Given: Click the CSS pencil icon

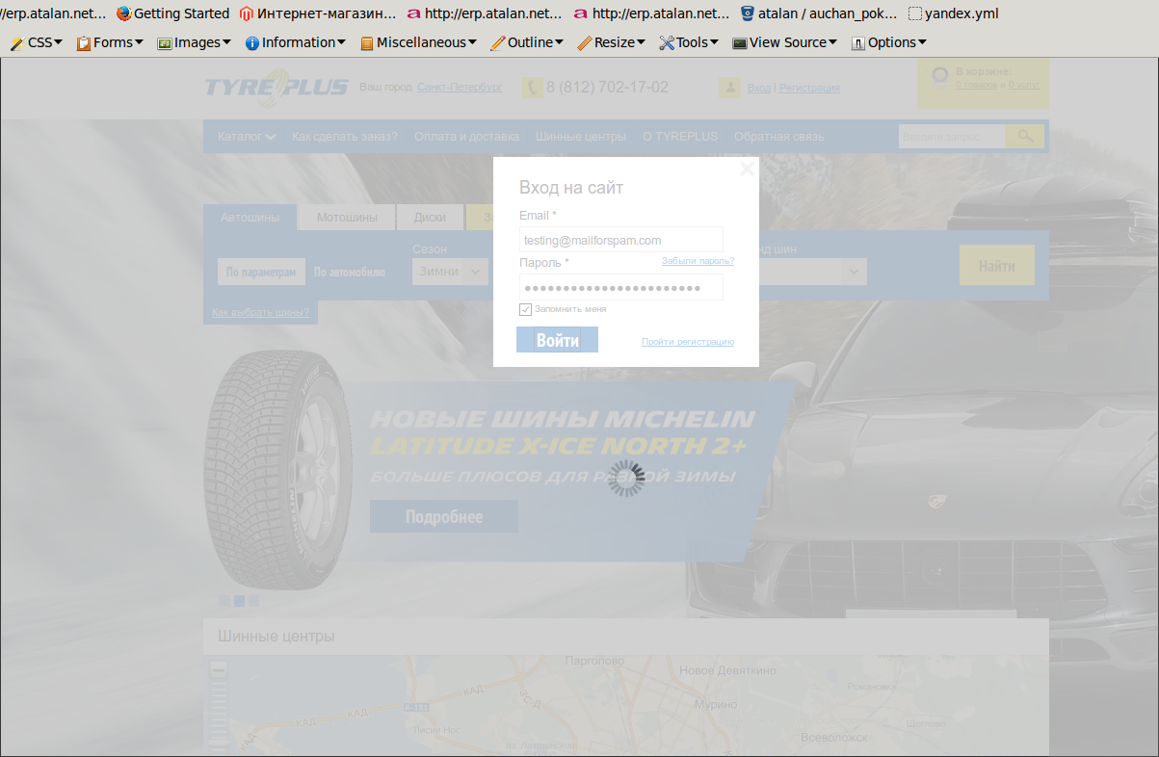Looking at the screenshot, I should click(16, 43).
